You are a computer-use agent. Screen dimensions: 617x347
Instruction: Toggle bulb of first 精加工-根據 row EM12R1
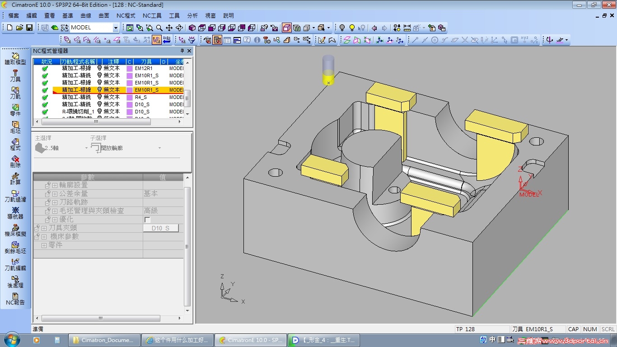click(100, 68)
